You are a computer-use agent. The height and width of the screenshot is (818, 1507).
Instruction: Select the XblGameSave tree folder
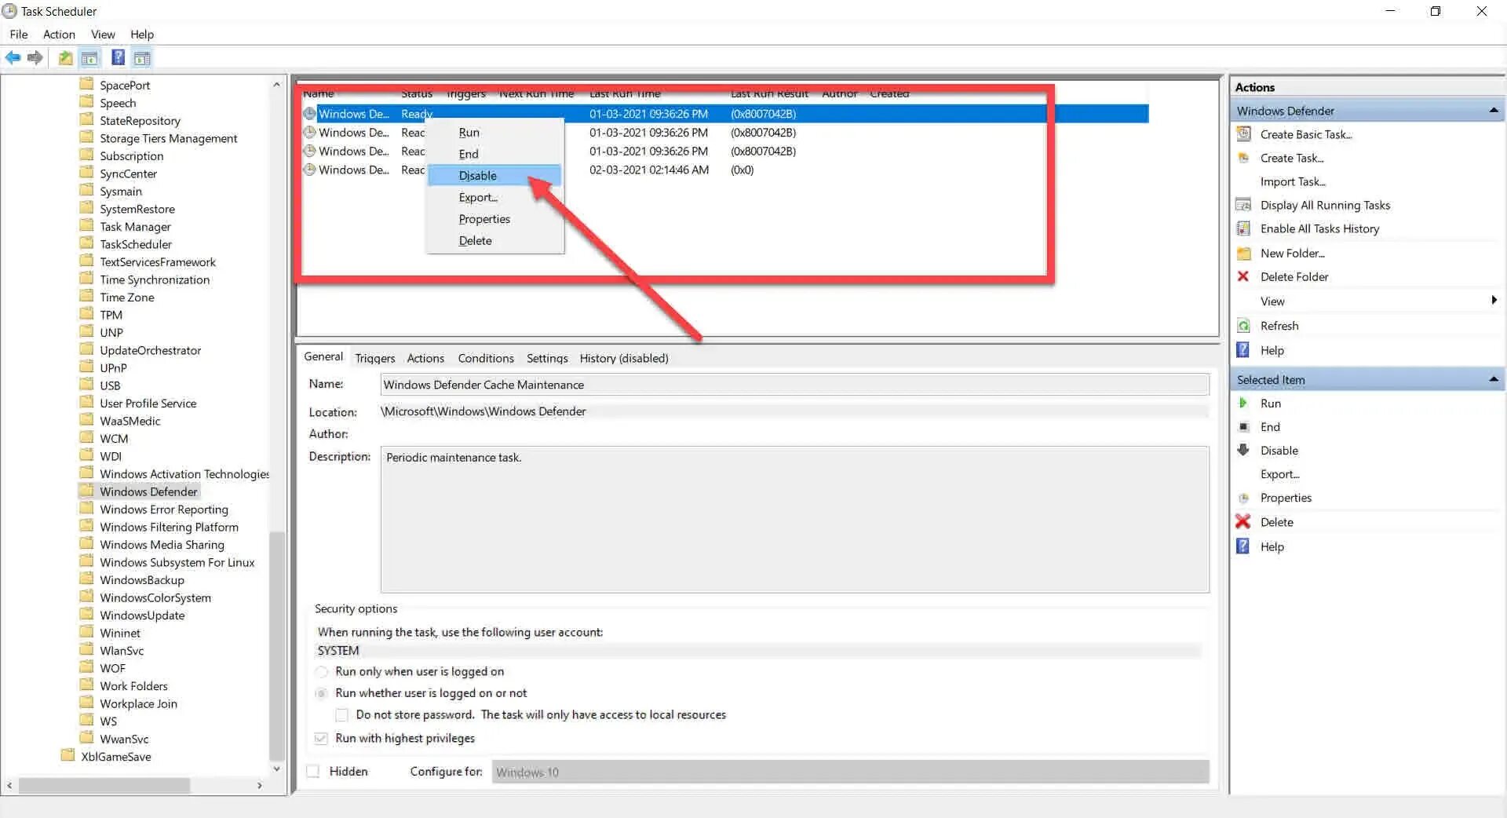(x=115, y=757)
